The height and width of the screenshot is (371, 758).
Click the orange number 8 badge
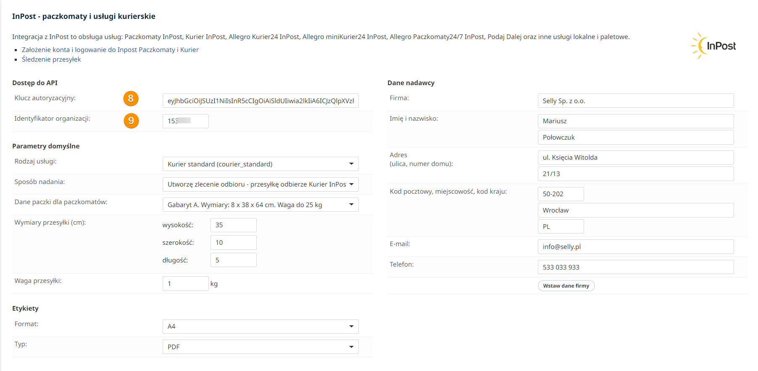coord(131,99)
